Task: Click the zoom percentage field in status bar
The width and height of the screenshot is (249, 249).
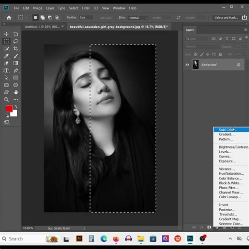Action: coord(28,228)
